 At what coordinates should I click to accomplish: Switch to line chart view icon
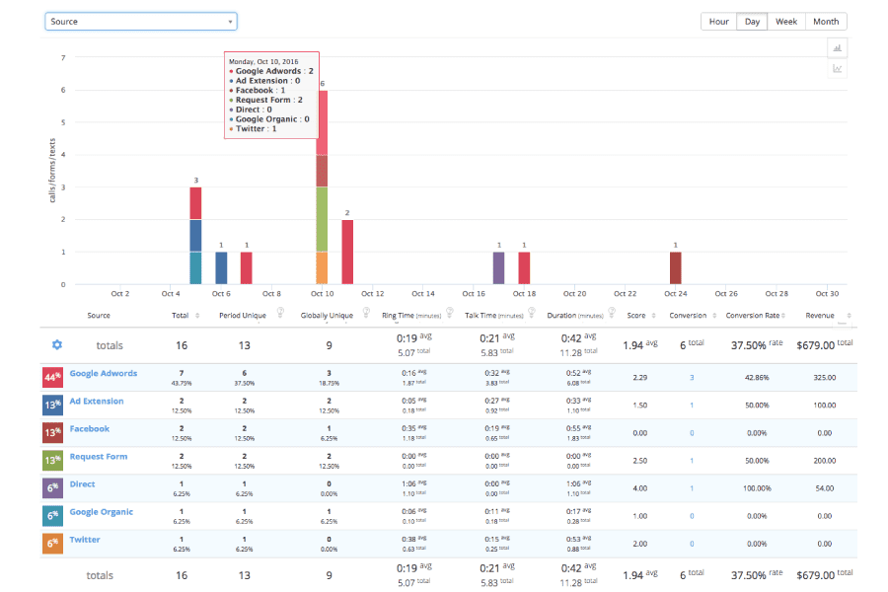837,69
